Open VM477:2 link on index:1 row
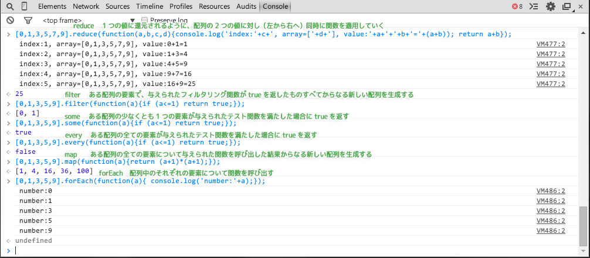This screenshot has width=590, height=258. coord(551,44)
